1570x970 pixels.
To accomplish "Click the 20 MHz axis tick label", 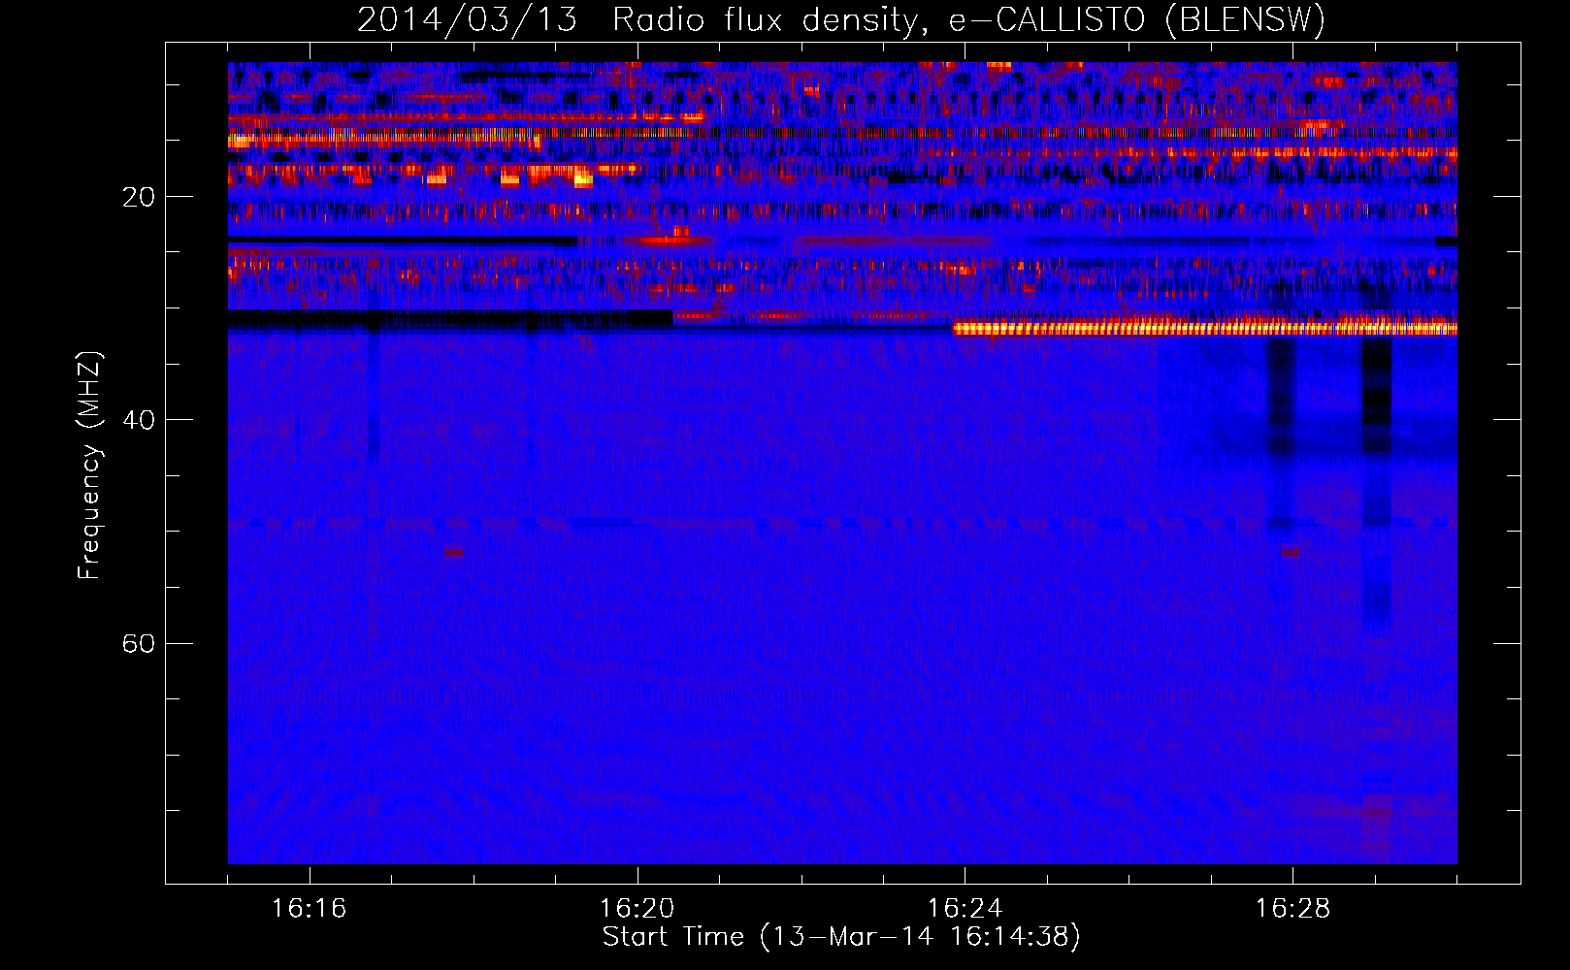I will click(139, 197).
